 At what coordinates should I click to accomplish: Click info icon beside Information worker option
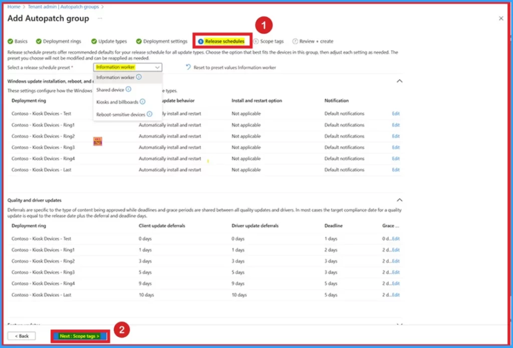click(139, 77)
